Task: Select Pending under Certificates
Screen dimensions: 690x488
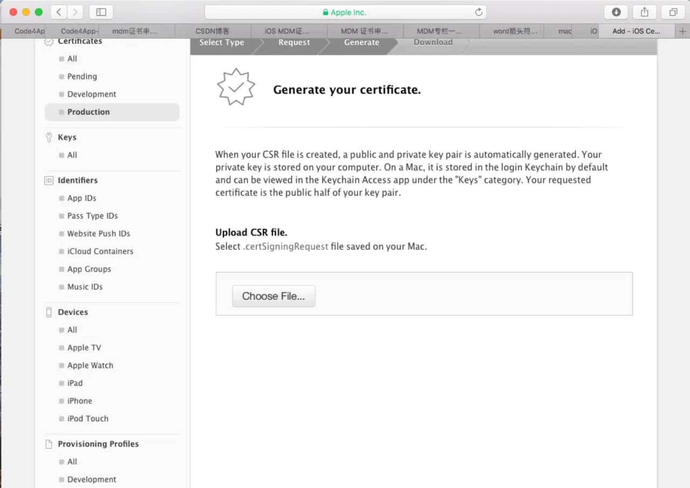Action: point(82,76)
